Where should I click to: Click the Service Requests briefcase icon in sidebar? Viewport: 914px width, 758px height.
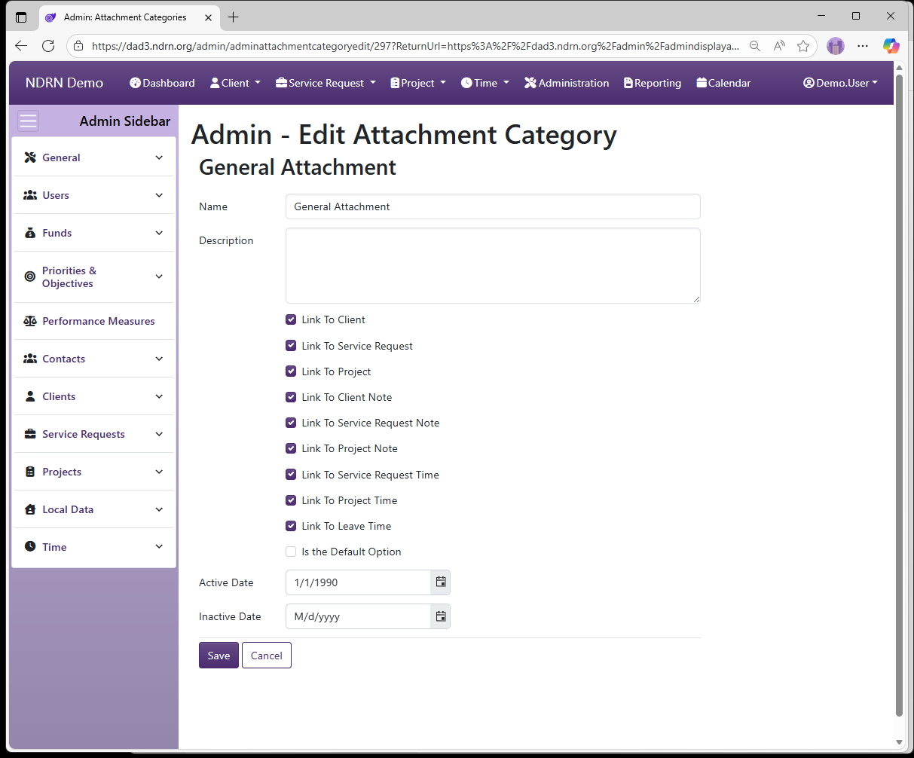[x=30, y=434]
